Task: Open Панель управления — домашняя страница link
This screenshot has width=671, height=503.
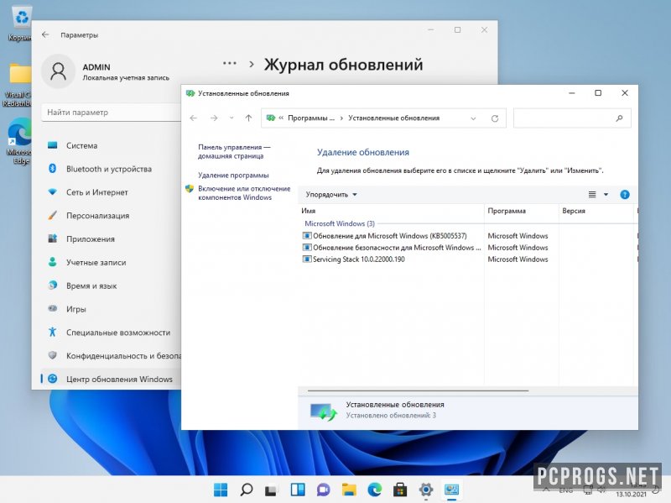Action: pyautogui.click(x=234, y=152)
